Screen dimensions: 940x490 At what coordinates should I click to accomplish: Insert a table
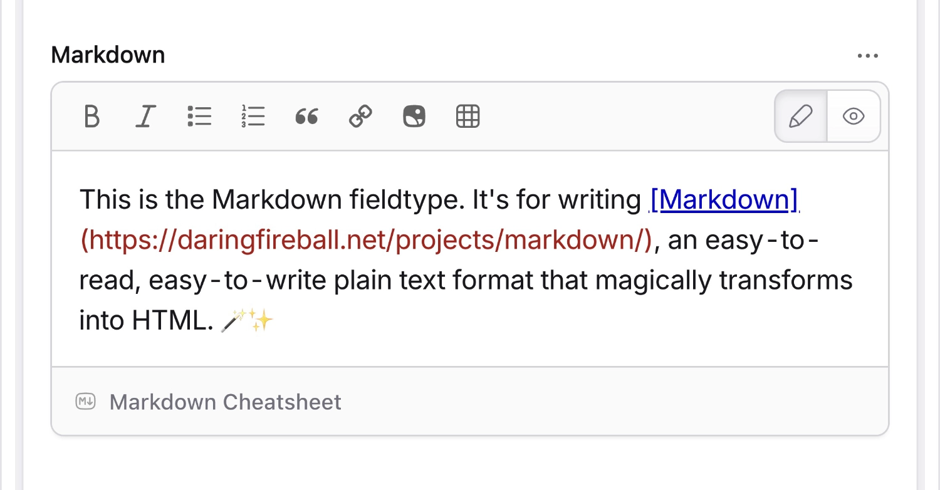pos(467,116)
